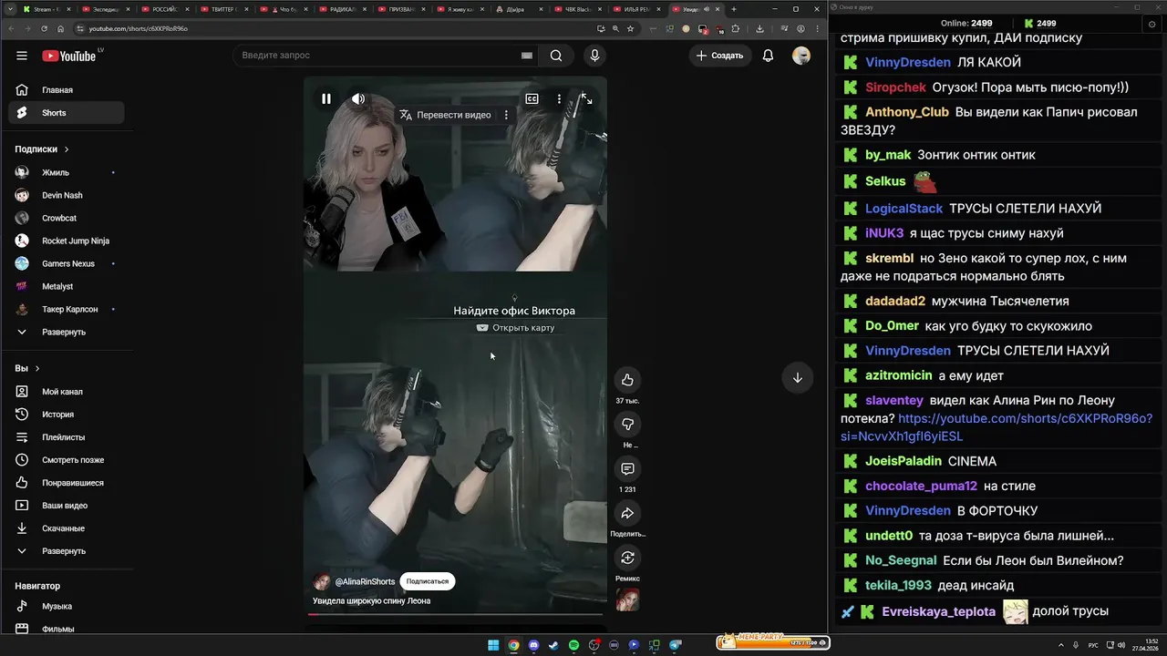Bookmark this page with star icon
1167x656 pixels.
point(631,28)
